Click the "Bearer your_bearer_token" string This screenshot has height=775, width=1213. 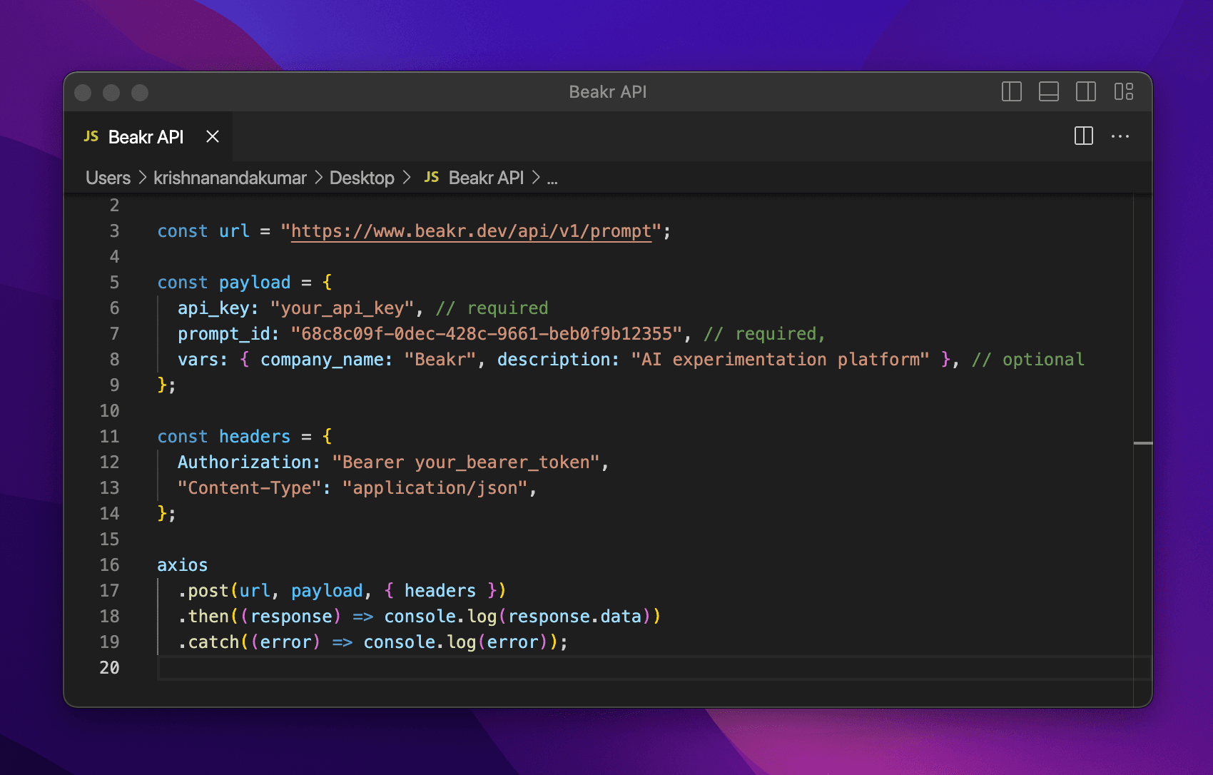tap(466, 462)
